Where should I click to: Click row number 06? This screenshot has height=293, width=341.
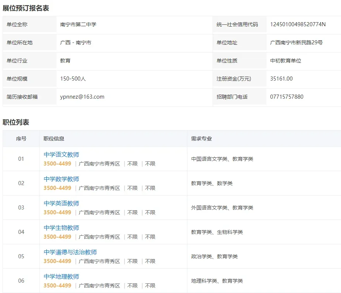coord(21,280)
